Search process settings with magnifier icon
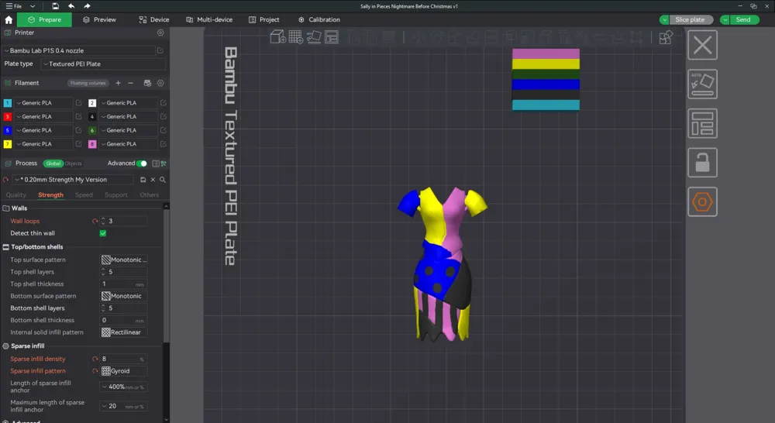The image size is (775, 423). [x=163, y=180]
